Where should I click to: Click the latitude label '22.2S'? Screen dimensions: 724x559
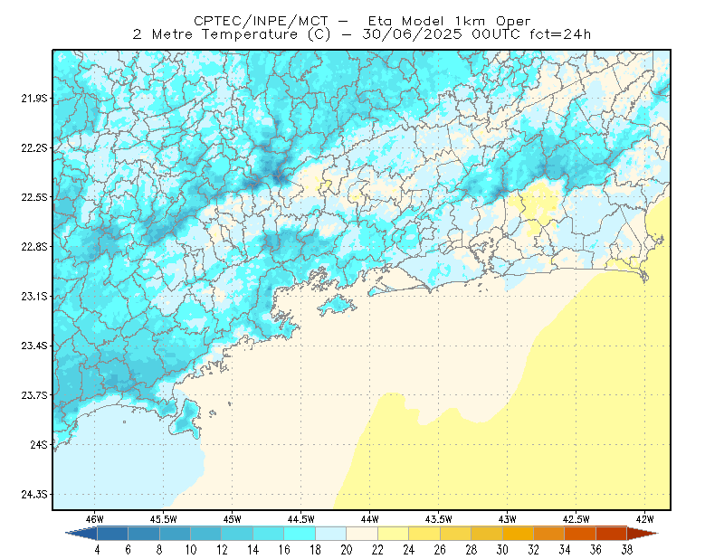(34, 147)
